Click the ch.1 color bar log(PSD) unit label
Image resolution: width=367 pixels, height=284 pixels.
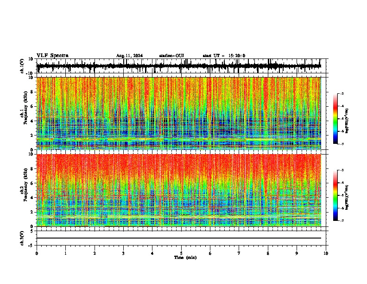tap(347, 121)
